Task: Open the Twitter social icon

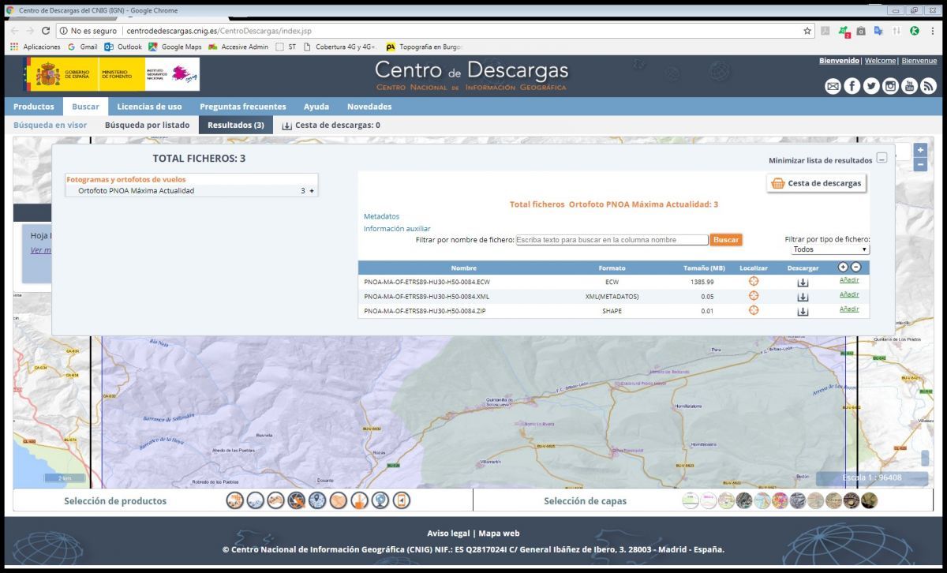Action: click(x=871, y=86)
